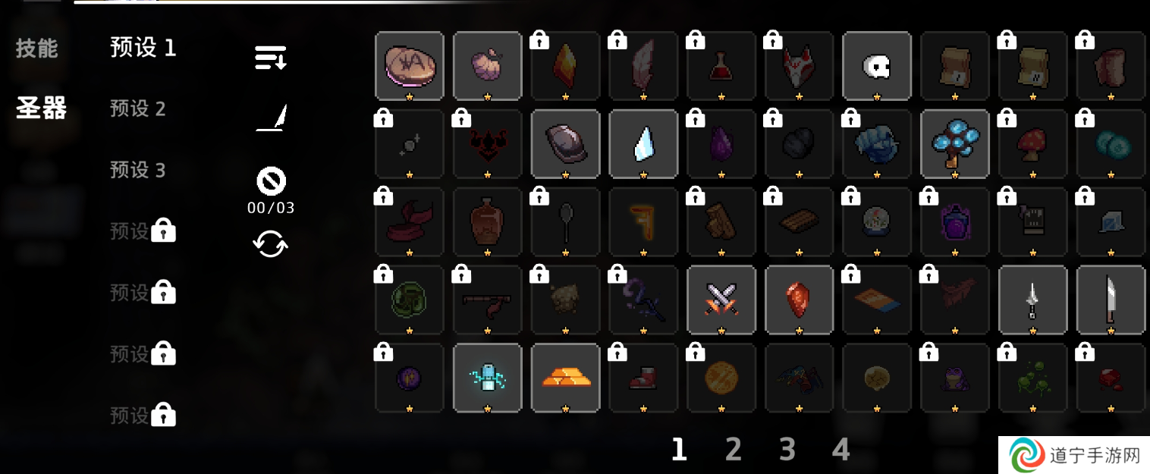
Task: Switch to 预设 3 preset
Action: 137,170
